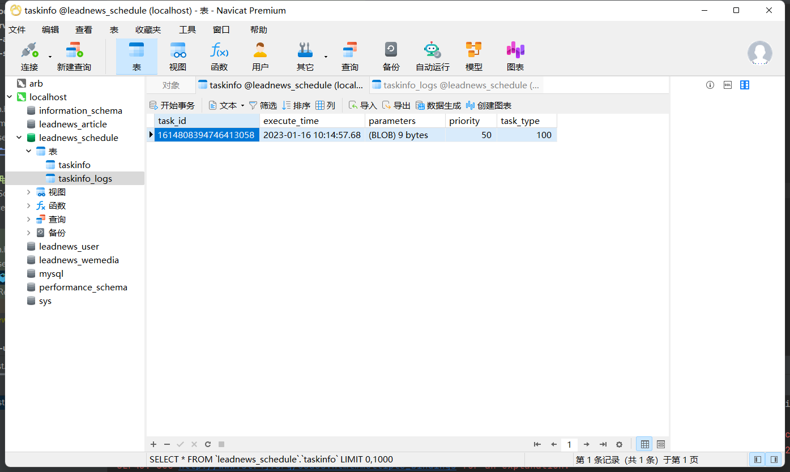Select the leadnews_user database

tap(69, 246)
